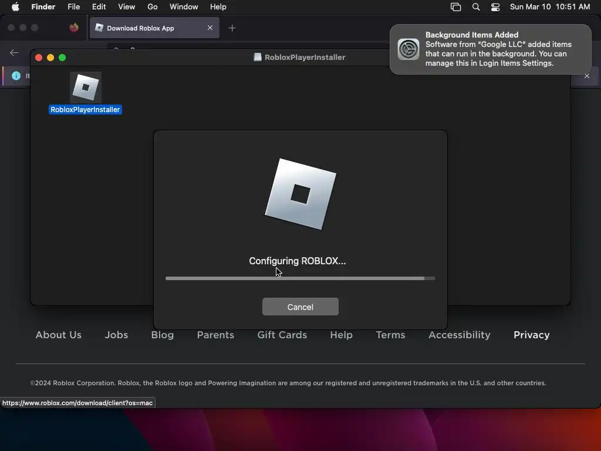Click the large Roblox logo in installer

300,194
